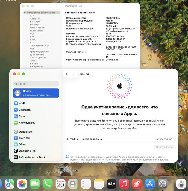Open Как осуществляется управление данными link
Viewport: 188px width, 191px height.
point(106,162)
